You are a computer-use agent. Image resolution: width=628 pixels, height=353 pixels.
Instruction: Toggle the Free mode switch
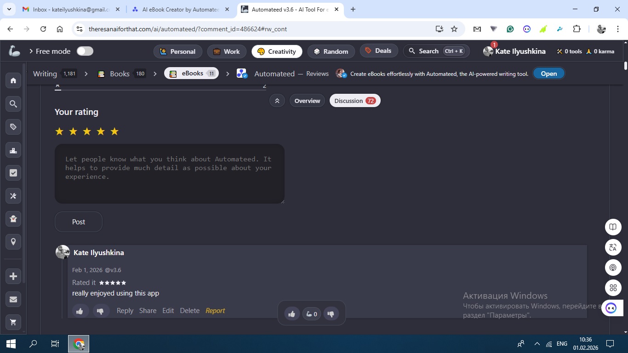pyautogui.click(x=85, y=51)
